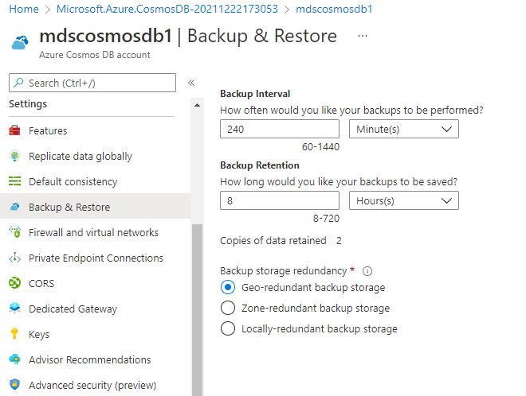Select Locally-redundant backup storage option
The image size is (526, 396).
pyautogui.click(x=228, y=328)
